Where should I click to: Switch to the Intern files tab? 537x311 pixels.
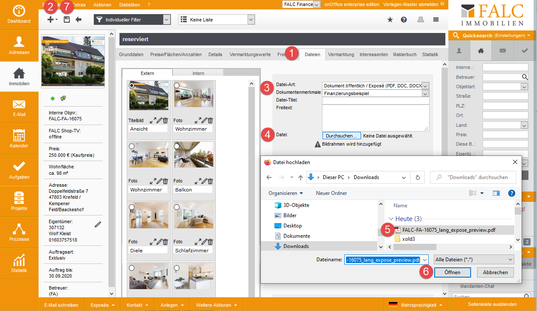coord(198,73)
